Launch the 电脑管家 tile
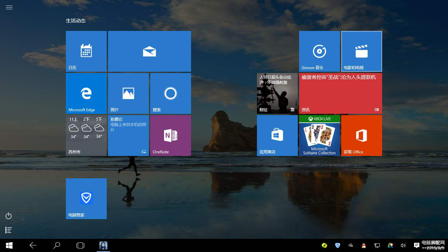The image size is (448, 252). pyautogui.click(x=86, y=199)
